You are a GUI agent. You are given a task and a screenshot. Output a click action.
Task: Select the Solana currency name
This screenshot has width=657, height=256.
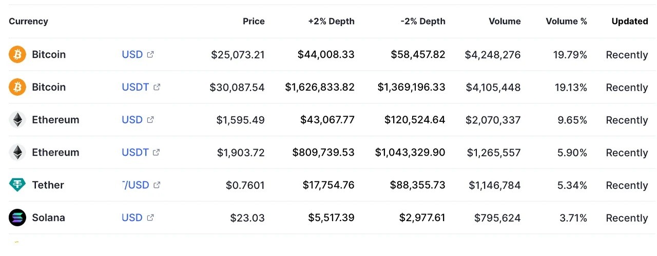coord(48,218)
